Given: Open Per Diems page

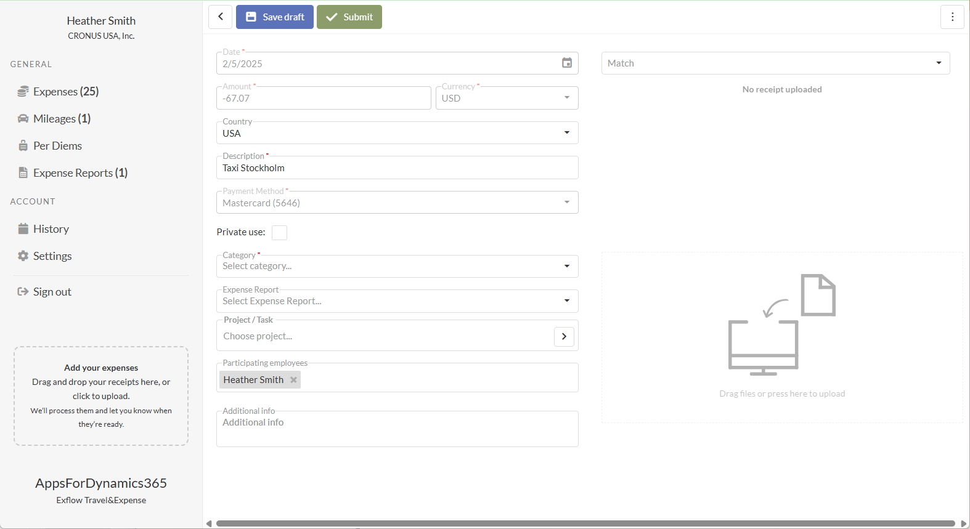Looking at the screenshot, I should pyautogui.click(x=57, y=146).
